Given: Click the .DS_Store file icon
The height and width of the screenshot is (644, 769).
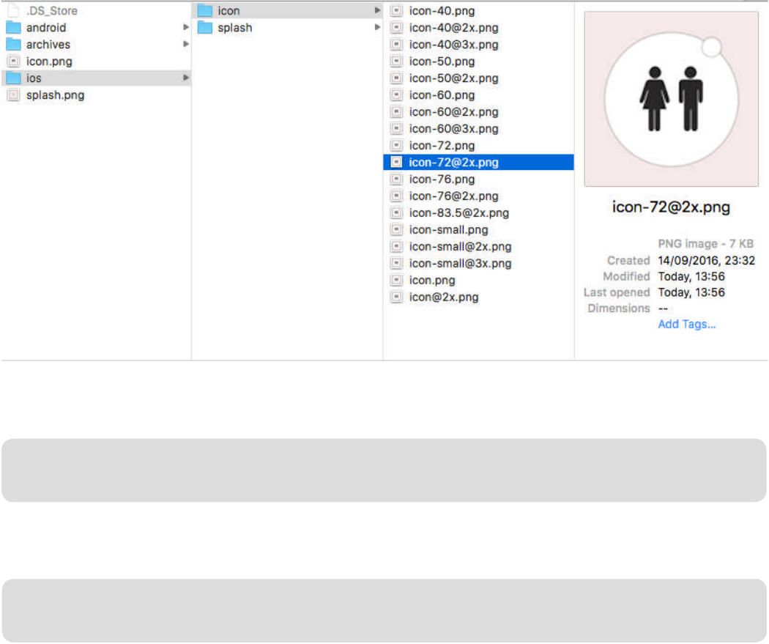Looking at the screenshot, I should pyautogui.click(x=14, y=10).
